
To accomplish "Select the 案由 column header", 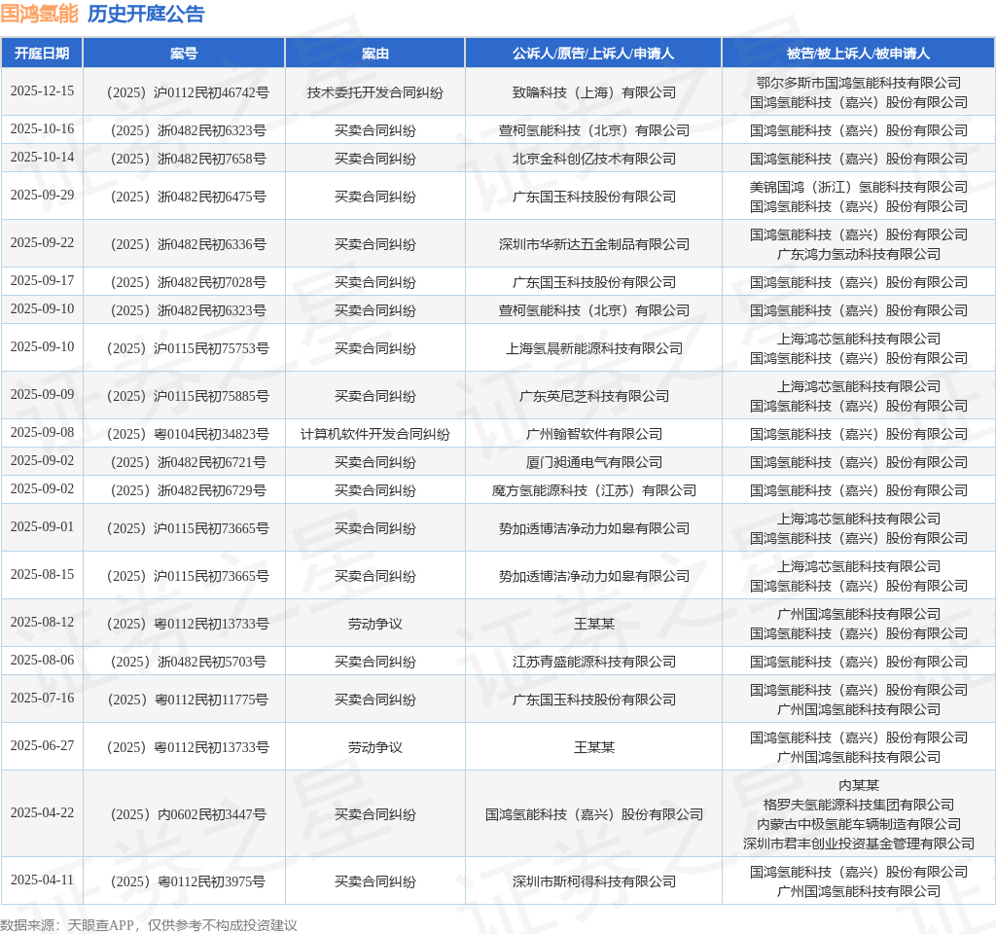I will coord(375,54).
